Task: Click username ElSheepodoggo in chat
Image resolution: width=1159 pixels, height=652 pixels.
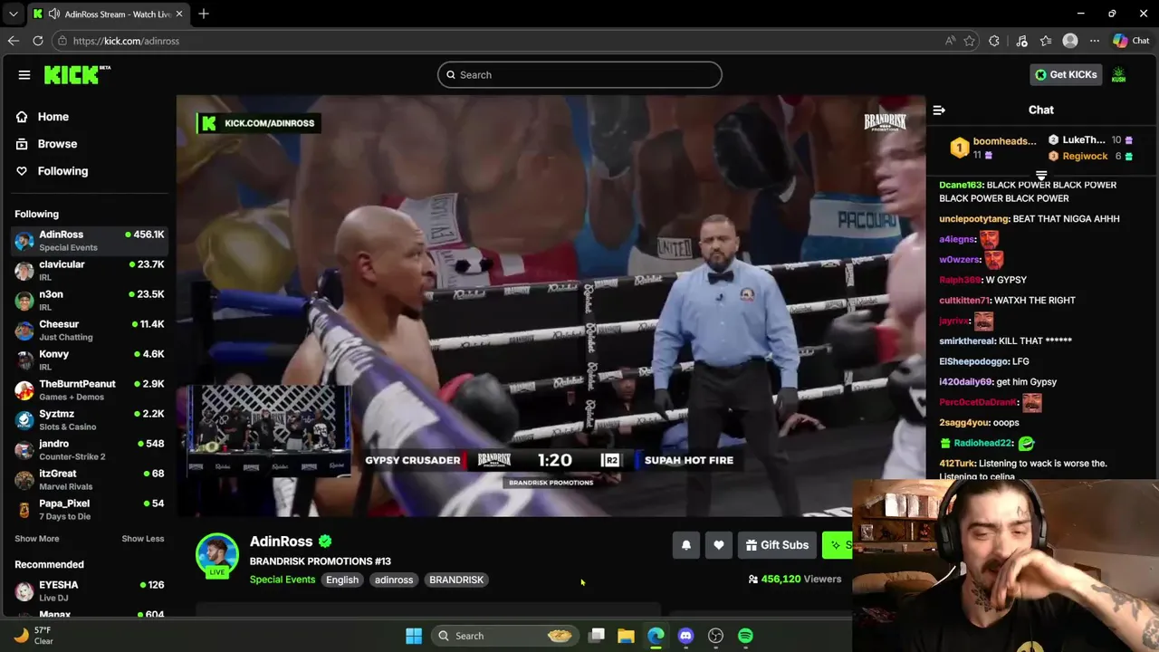Action: tap(972, 361)
